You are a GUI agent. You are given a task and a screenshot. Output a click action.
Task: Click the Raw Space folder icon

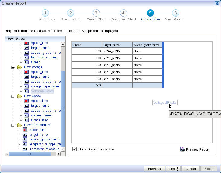tap(19, 96)
